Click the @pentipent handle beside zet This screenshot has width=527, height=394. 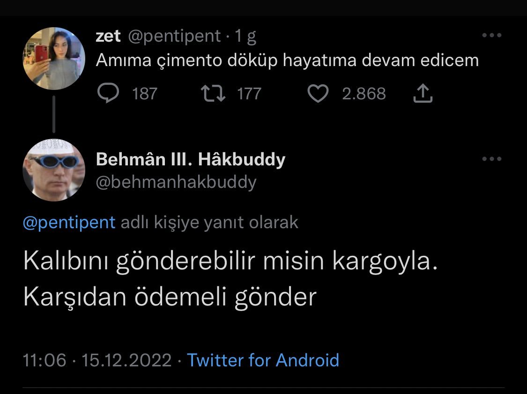(x=174, y=36)
